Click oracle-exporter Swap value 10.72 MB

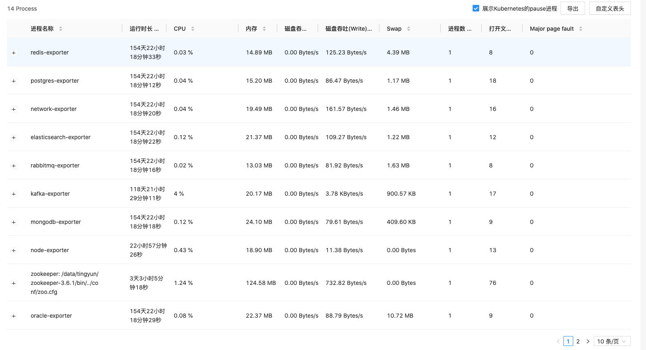click(x=400, y=316)
